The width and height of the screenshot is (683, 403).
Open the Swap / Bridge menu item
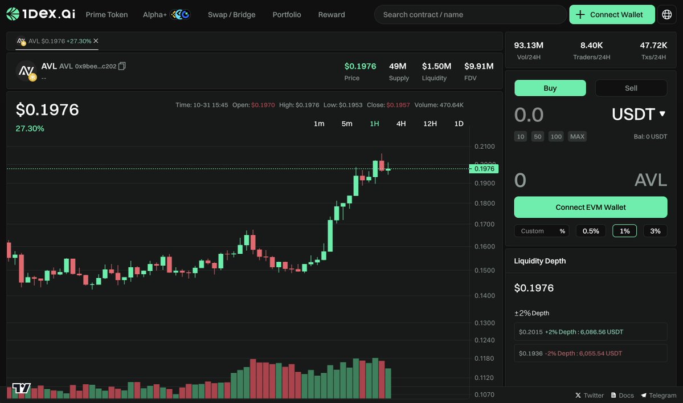coord(231,14)
